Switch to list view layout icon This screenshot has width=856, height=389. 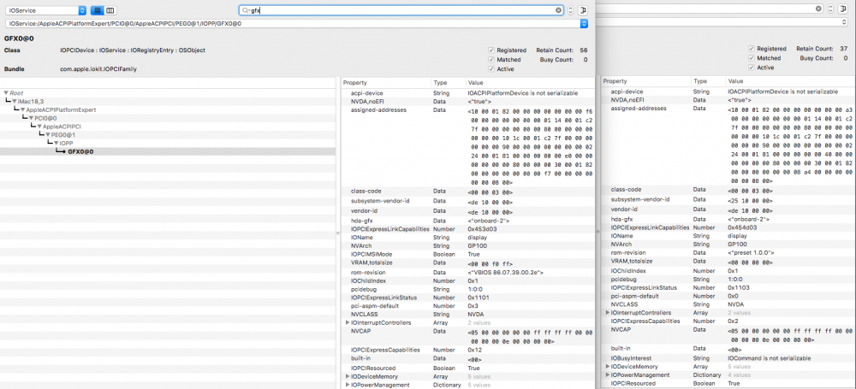97,10
